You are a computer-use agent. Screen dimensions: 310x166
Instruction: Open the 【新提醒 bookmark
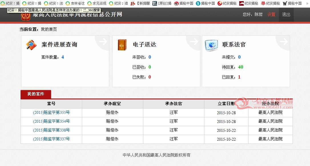click(140, 3)
